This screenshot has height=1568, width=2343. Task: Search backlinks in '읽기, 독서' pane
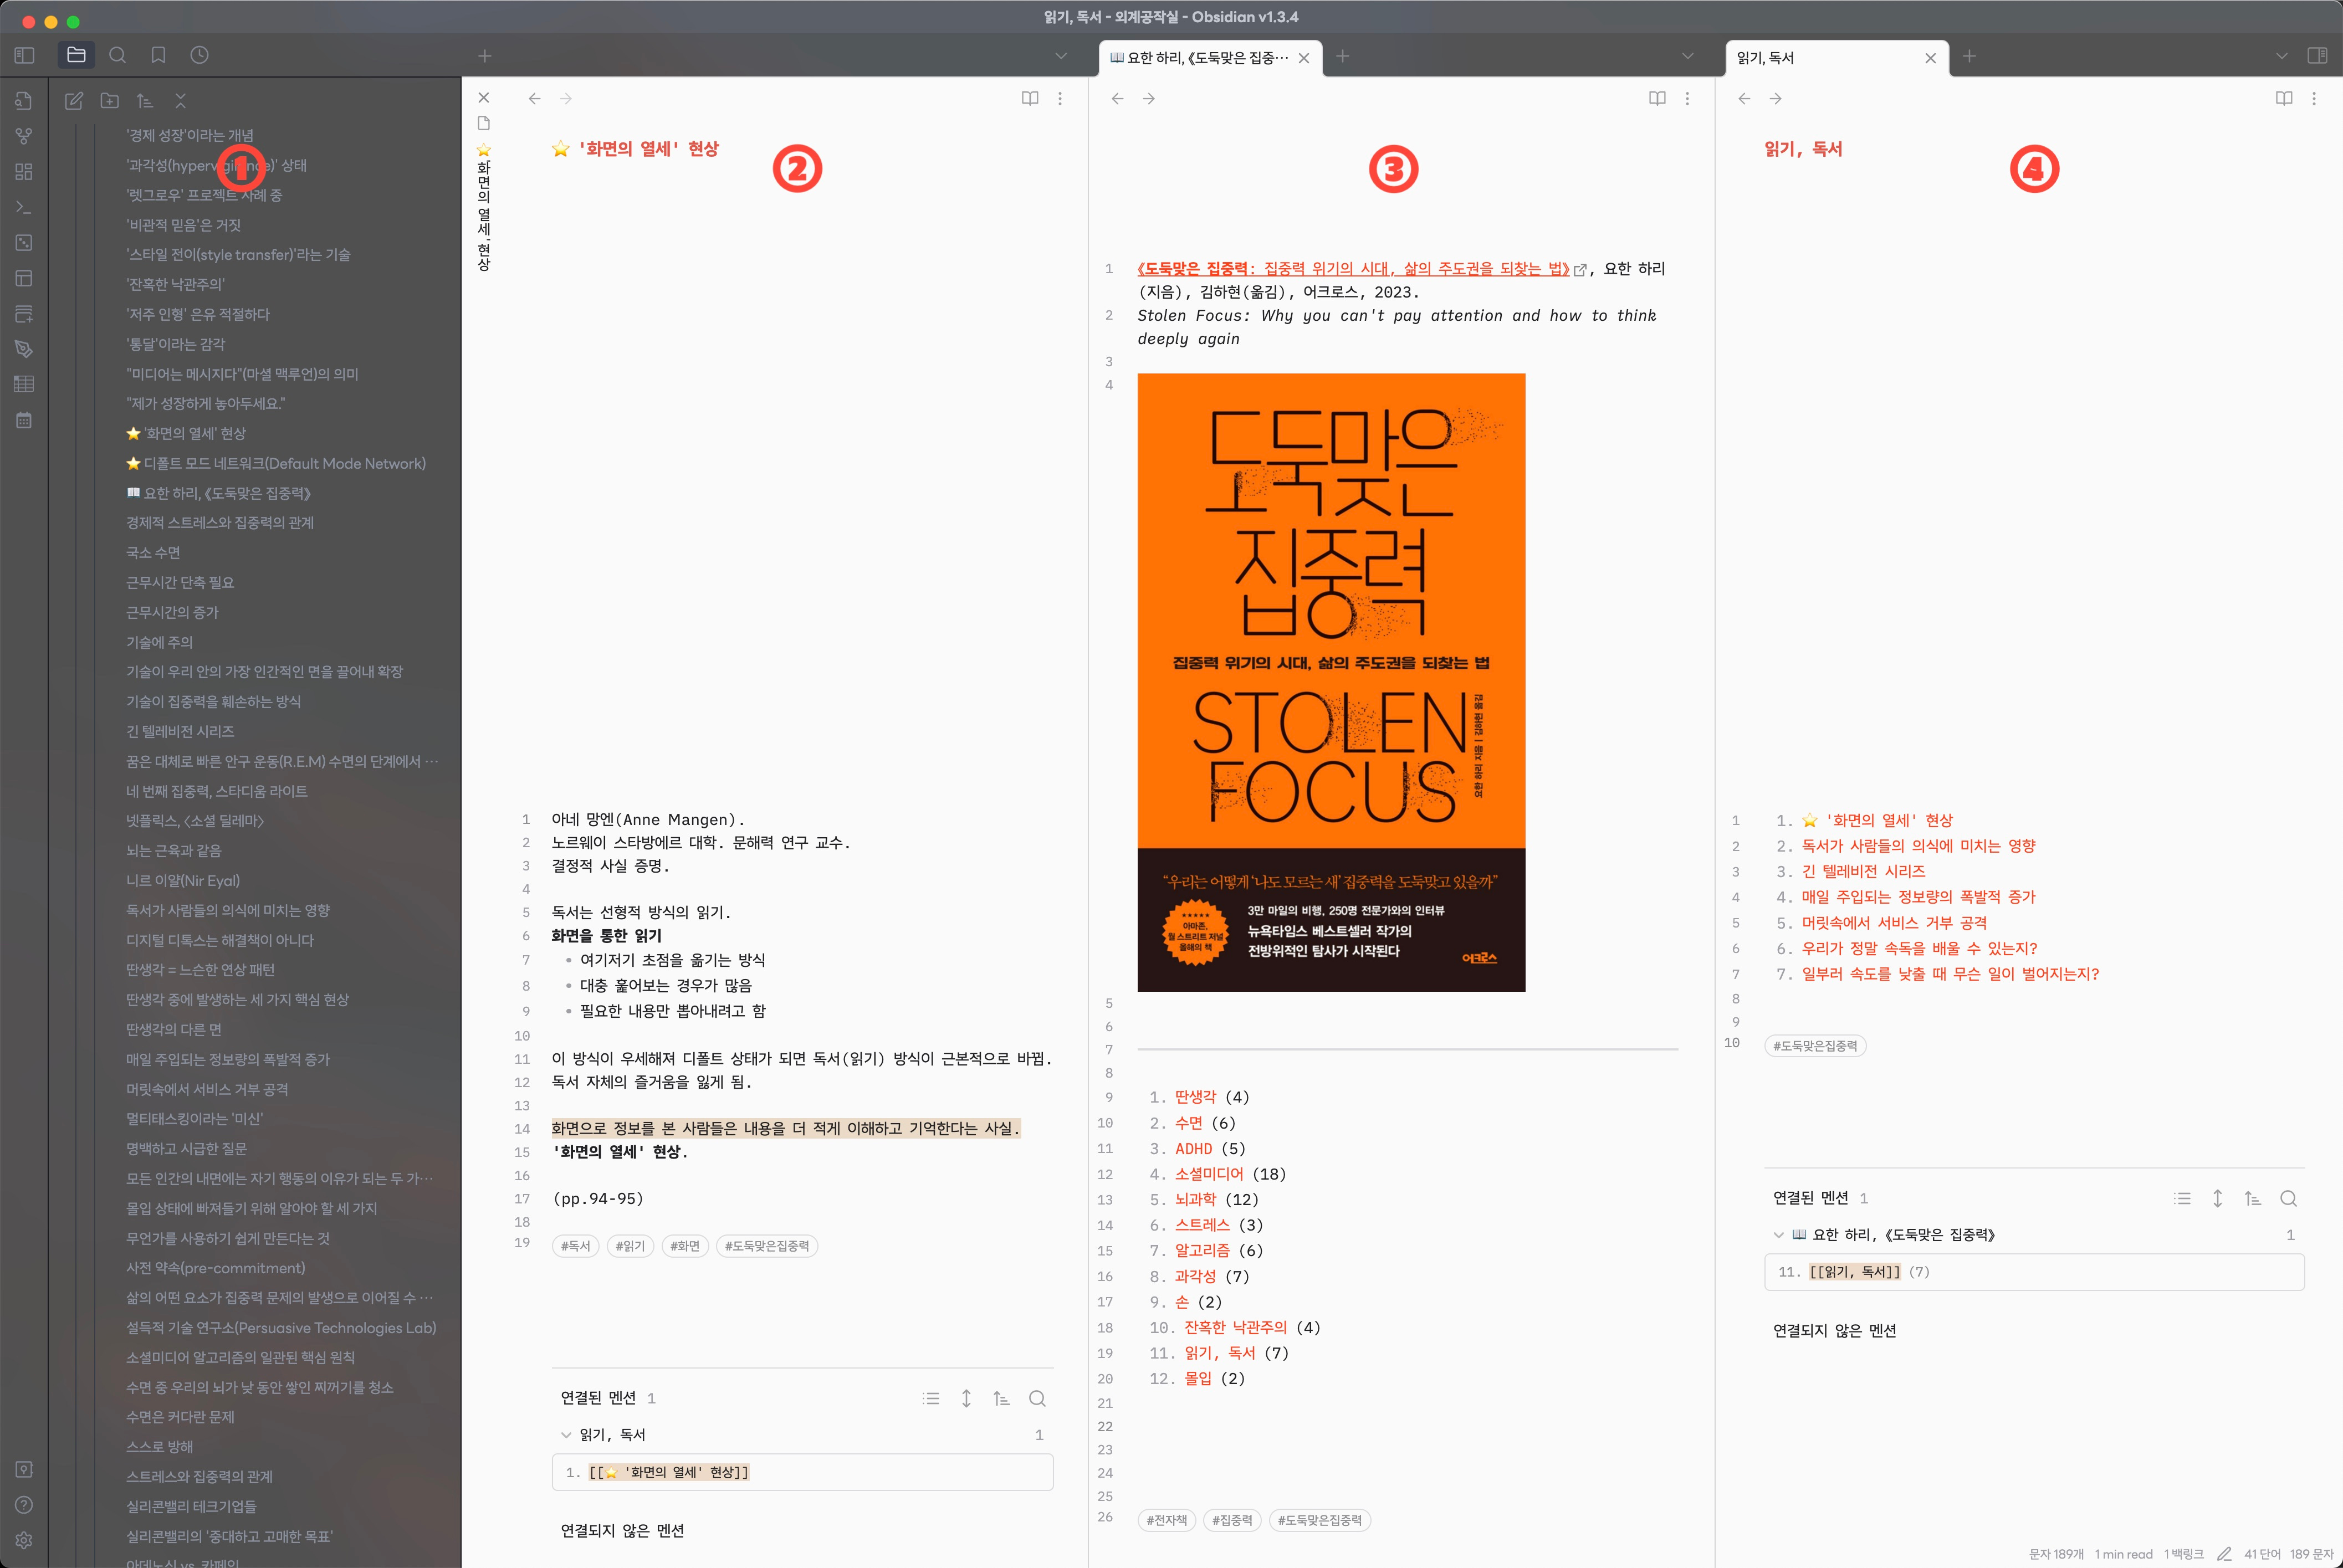click(2288, 1198)
